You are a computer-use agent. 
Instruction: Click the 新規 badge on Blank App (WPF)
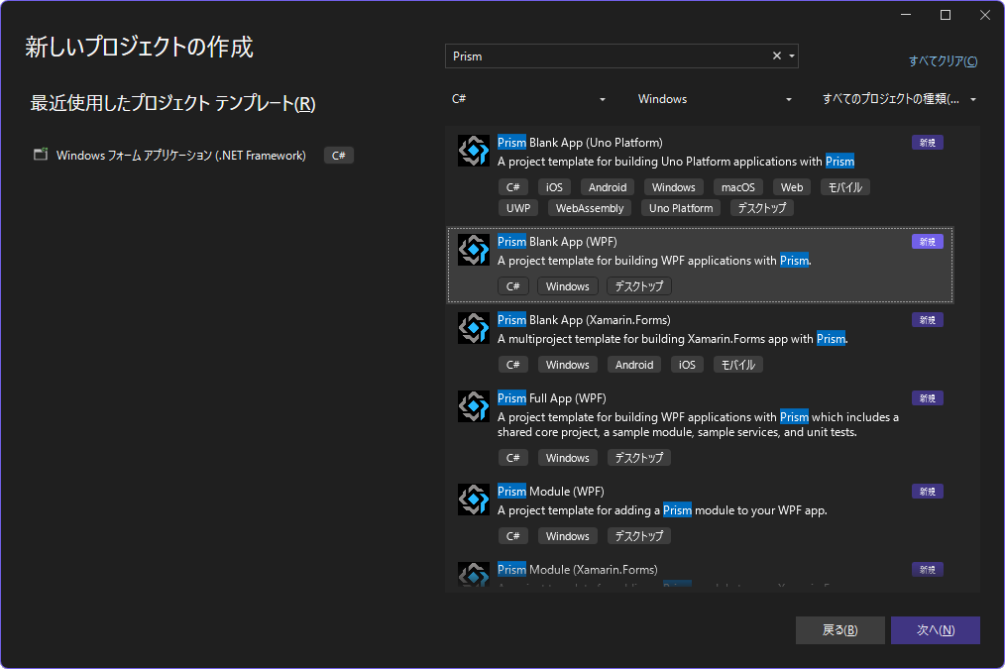[x=928, y=242]
